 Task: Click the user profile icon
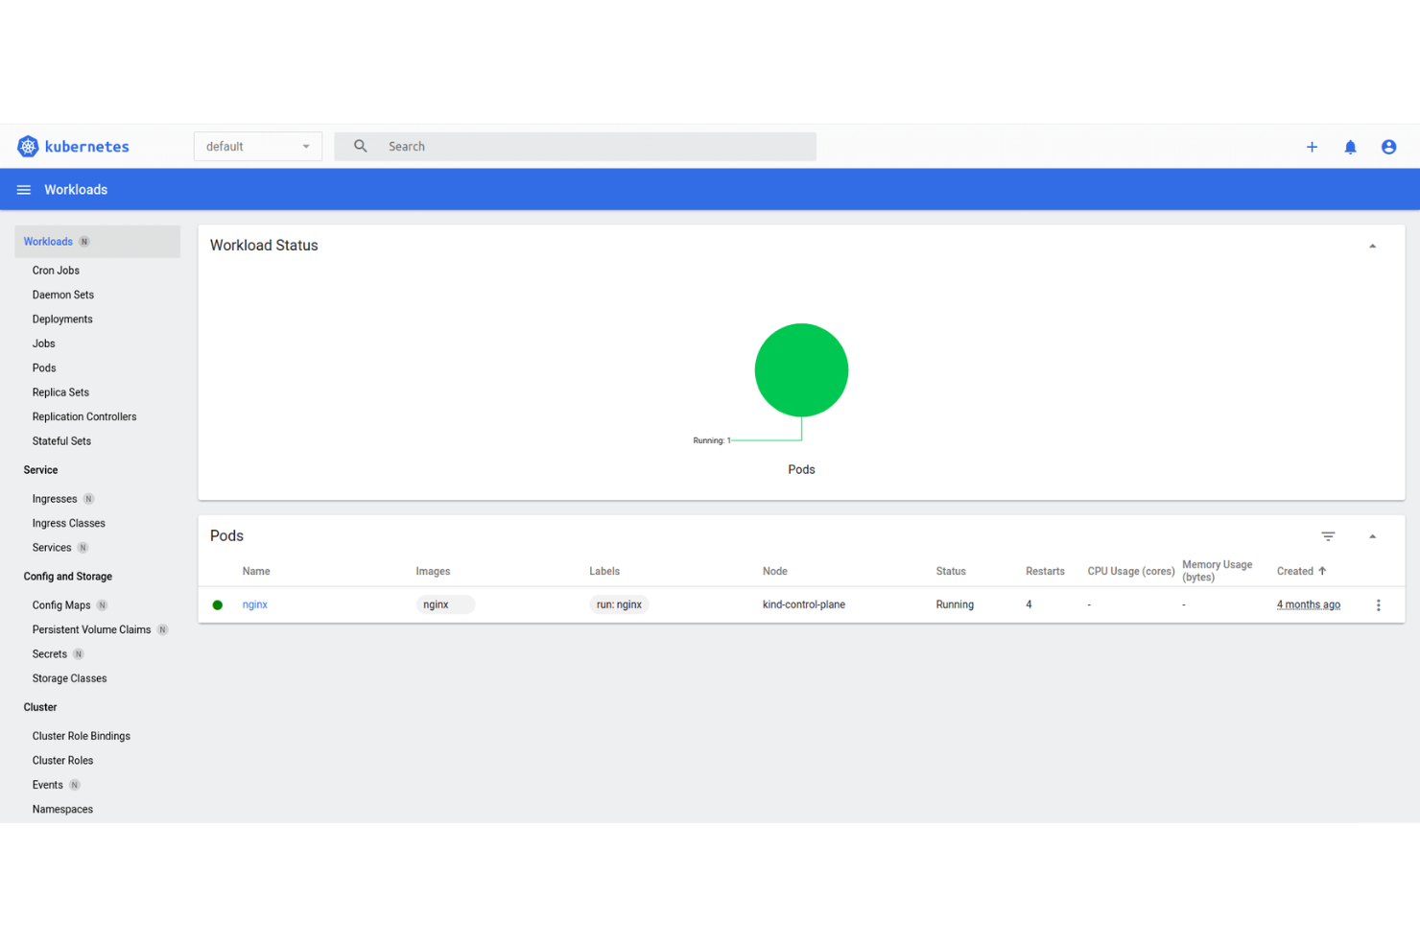click(x=1388, y=147)
